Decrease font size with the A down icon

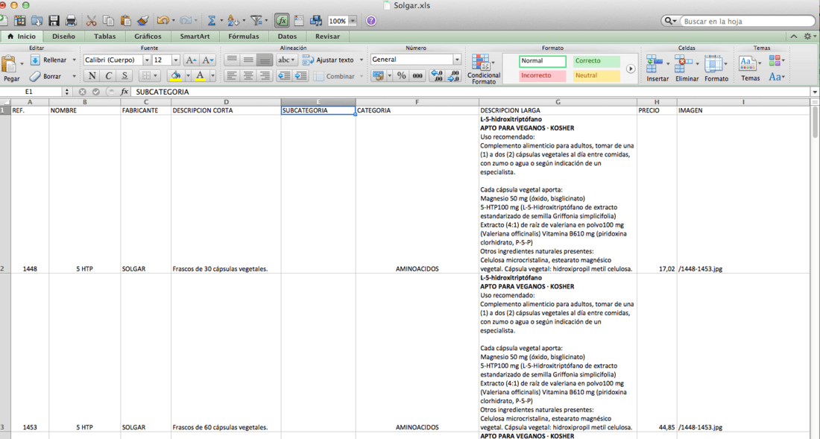pos(208,60)
